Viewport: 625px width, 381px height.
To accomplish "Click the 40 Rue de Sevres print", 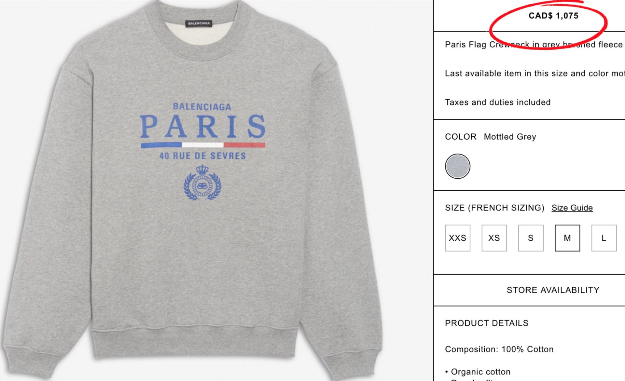I will 202,156.
